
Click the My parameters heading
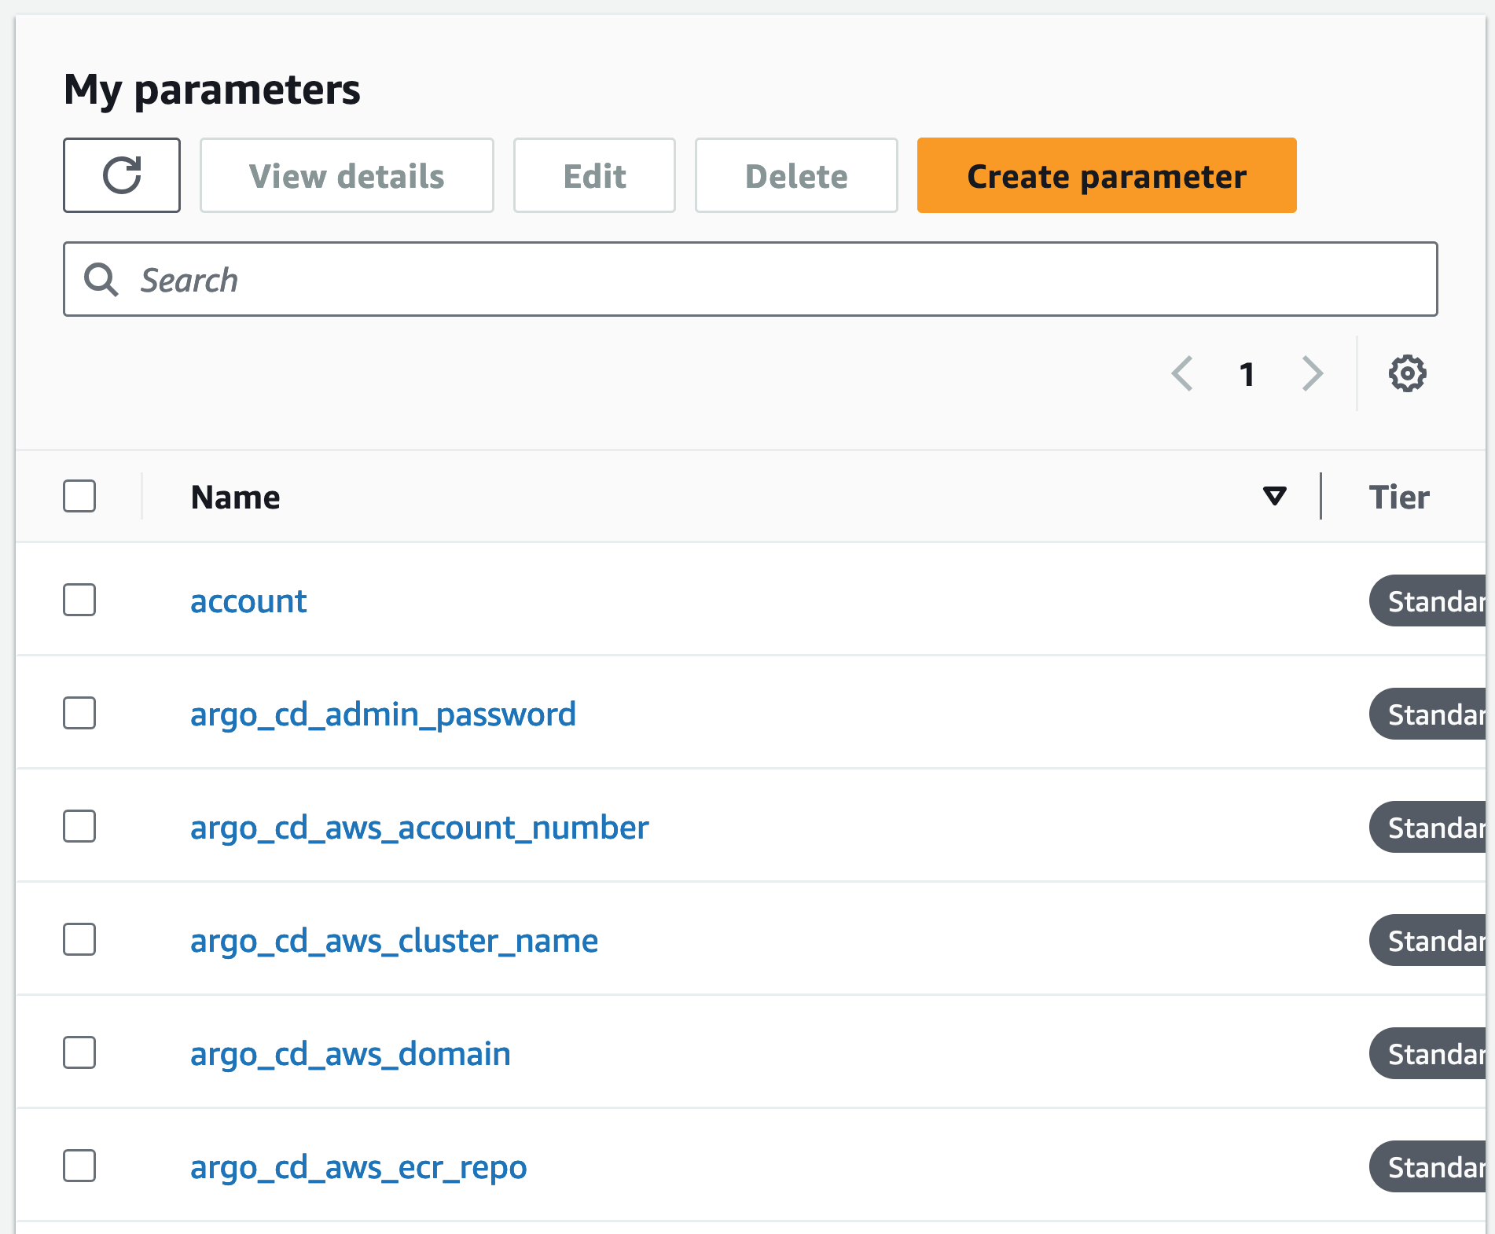211,90
